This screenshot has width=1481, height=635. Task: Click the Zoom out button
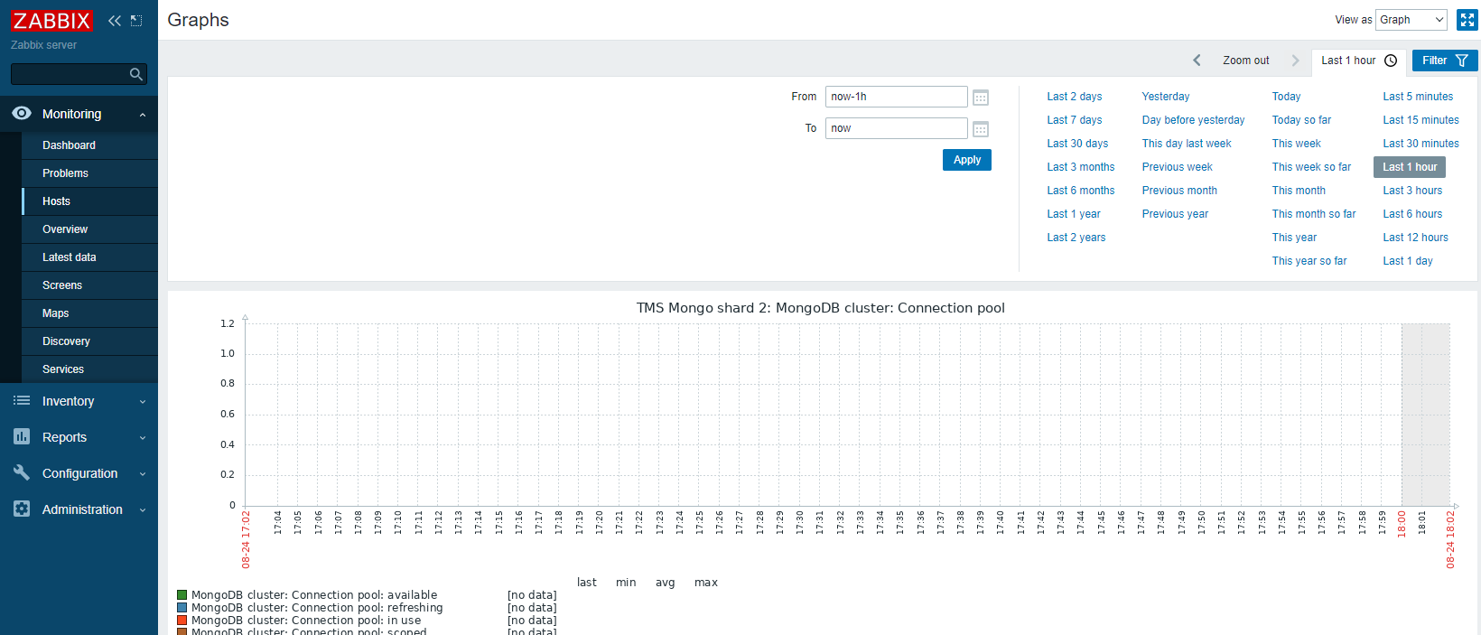(1245, 61)
